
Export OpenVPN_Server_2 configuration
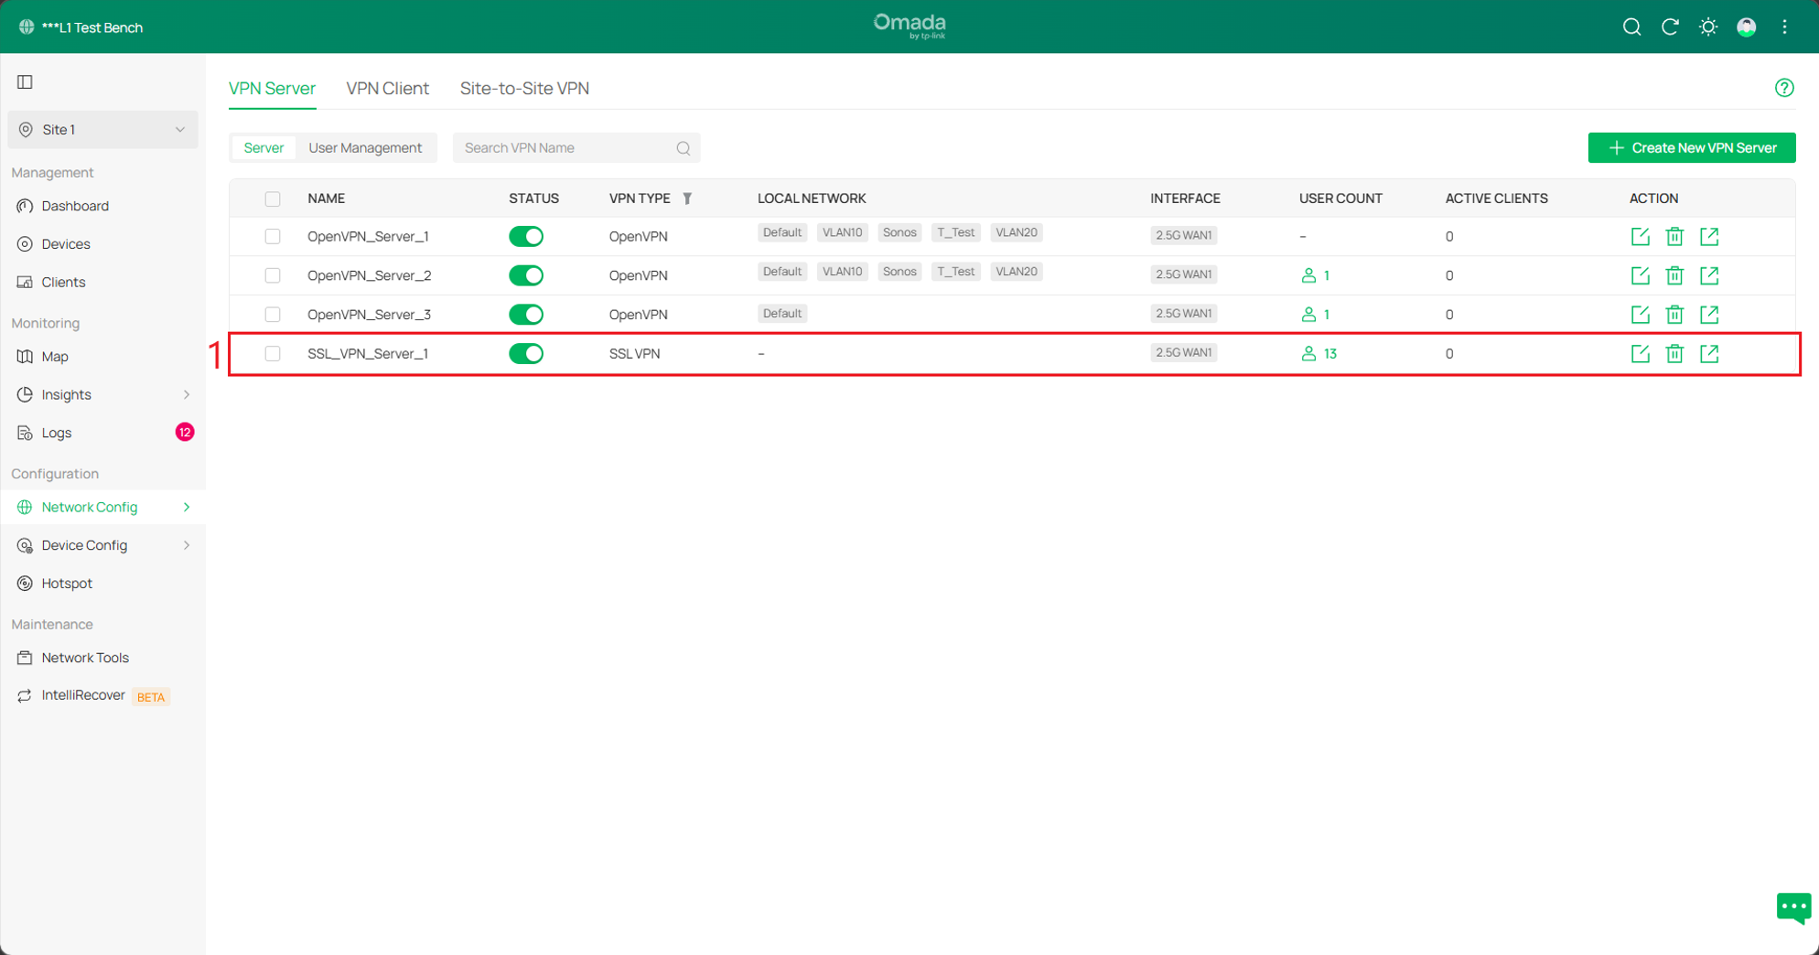tap(1709, 275)
